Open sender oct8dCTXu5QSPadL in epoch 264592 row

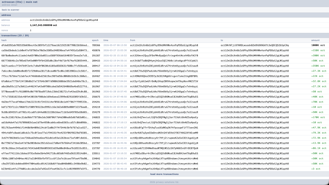164,71
